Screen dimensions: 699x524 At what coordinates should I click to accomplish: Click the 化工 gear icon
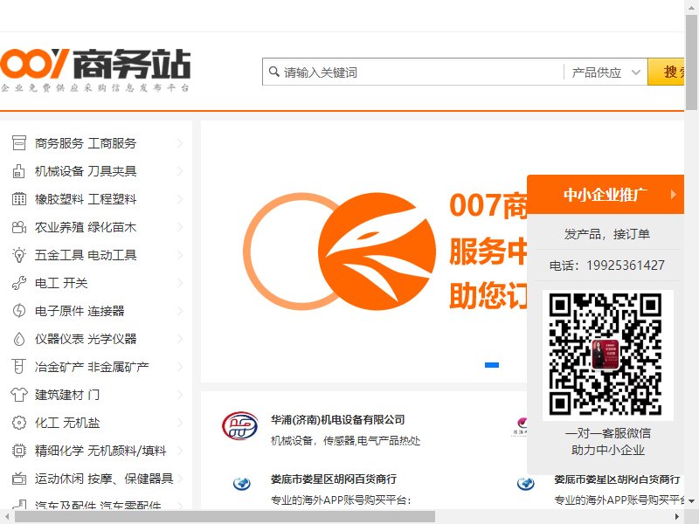tap(18, 423)
